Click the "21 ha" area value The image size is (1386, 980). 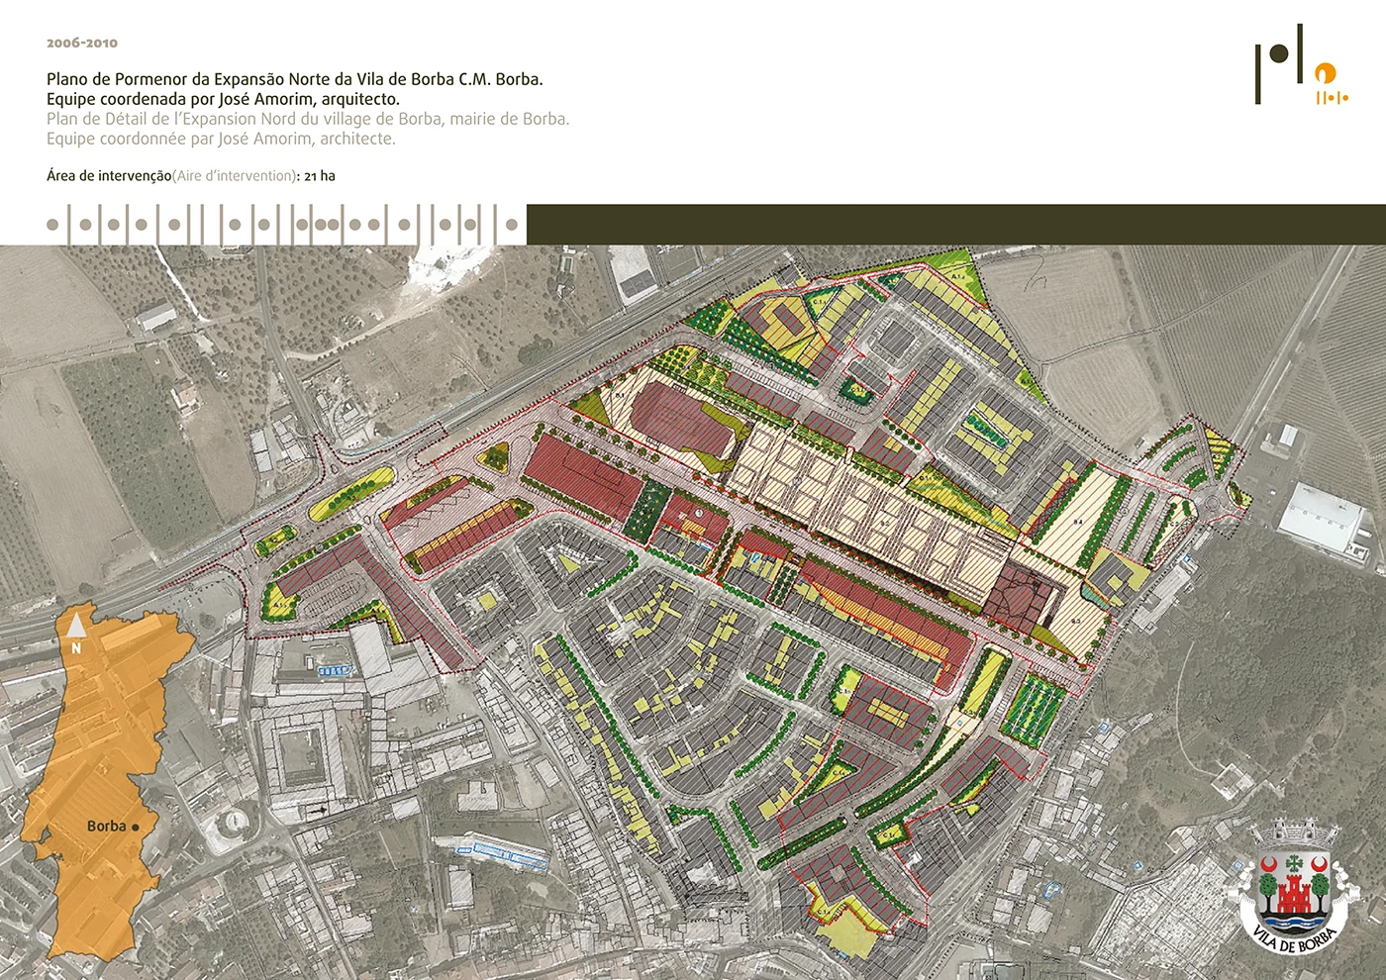pos(320,176)
